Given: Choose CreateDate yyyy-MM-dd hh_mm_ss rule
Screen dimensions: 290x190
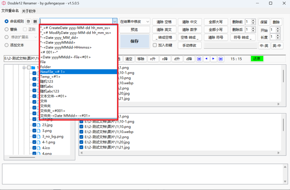Looking at the screenshot, I should point(79,28).
